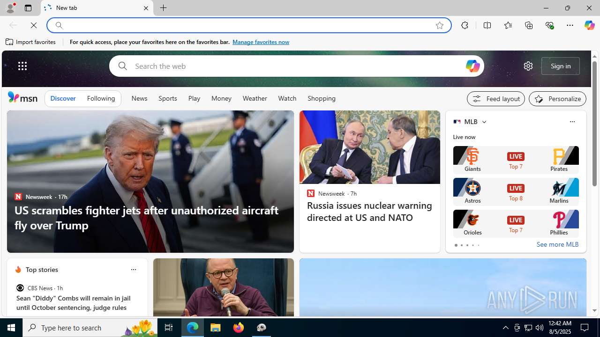Click the Sign in button
This screenshot has width=600, height=337.
tap(561, 66)
